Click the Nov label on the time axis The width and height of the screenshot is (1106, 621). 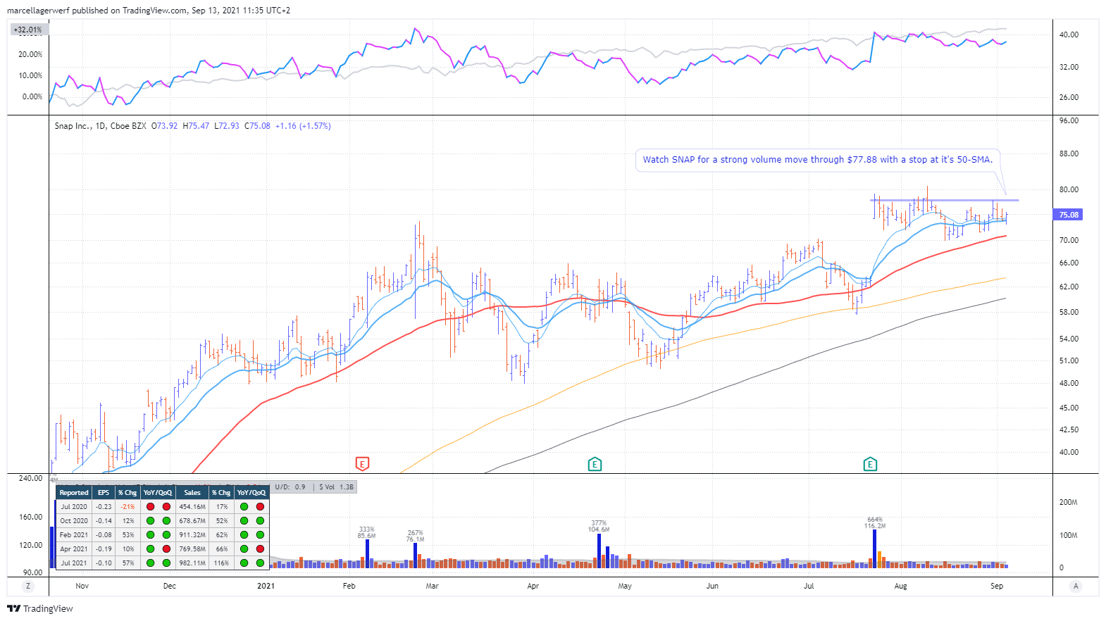[x=82, y=586]
